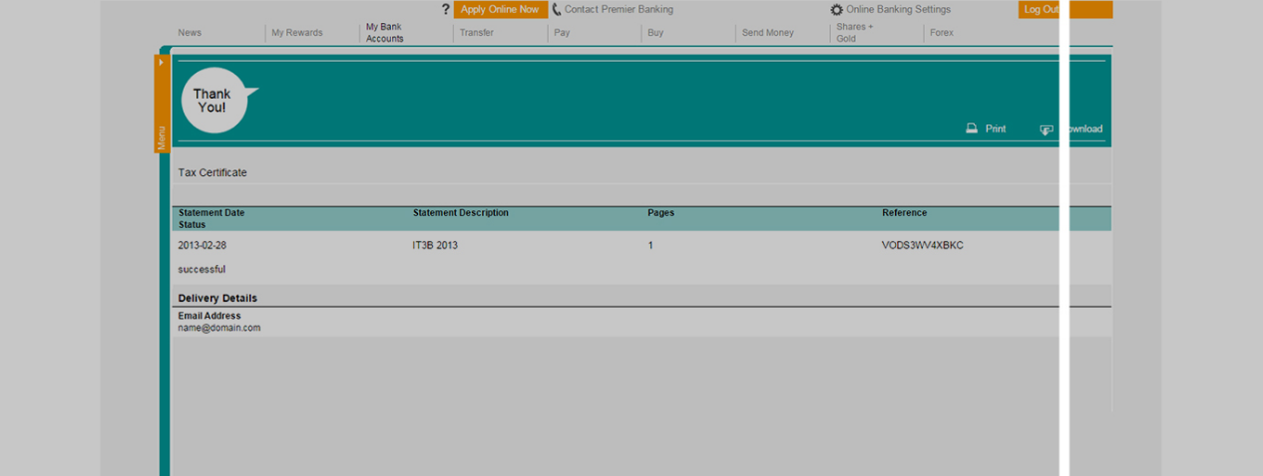1263x476 pixels.
Task: Select the name@domain.com email text
Action: 219,328
